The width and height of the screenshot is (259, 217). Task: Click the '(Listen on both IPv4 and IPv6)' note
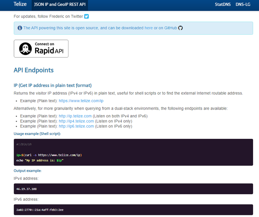120,116
